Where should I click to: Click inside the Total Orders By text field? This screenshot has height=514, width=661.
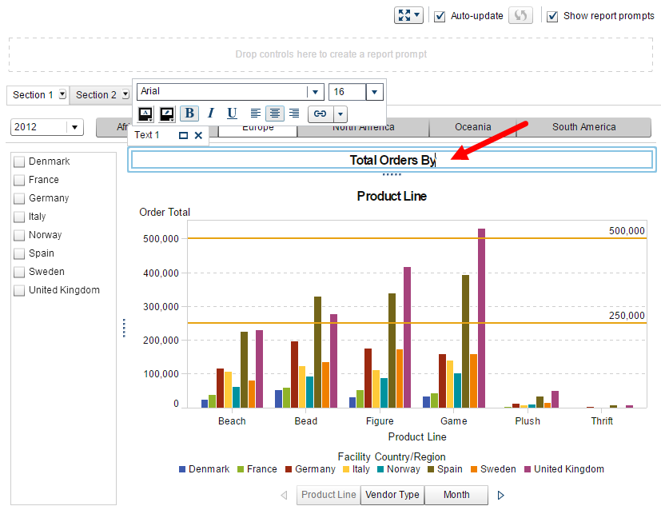click(392, 160)
